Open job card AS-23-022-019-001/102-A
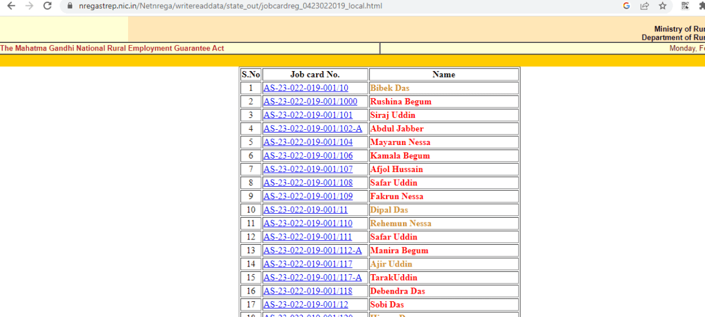Viewport: 705px width, 317px height. coord(313,129)
